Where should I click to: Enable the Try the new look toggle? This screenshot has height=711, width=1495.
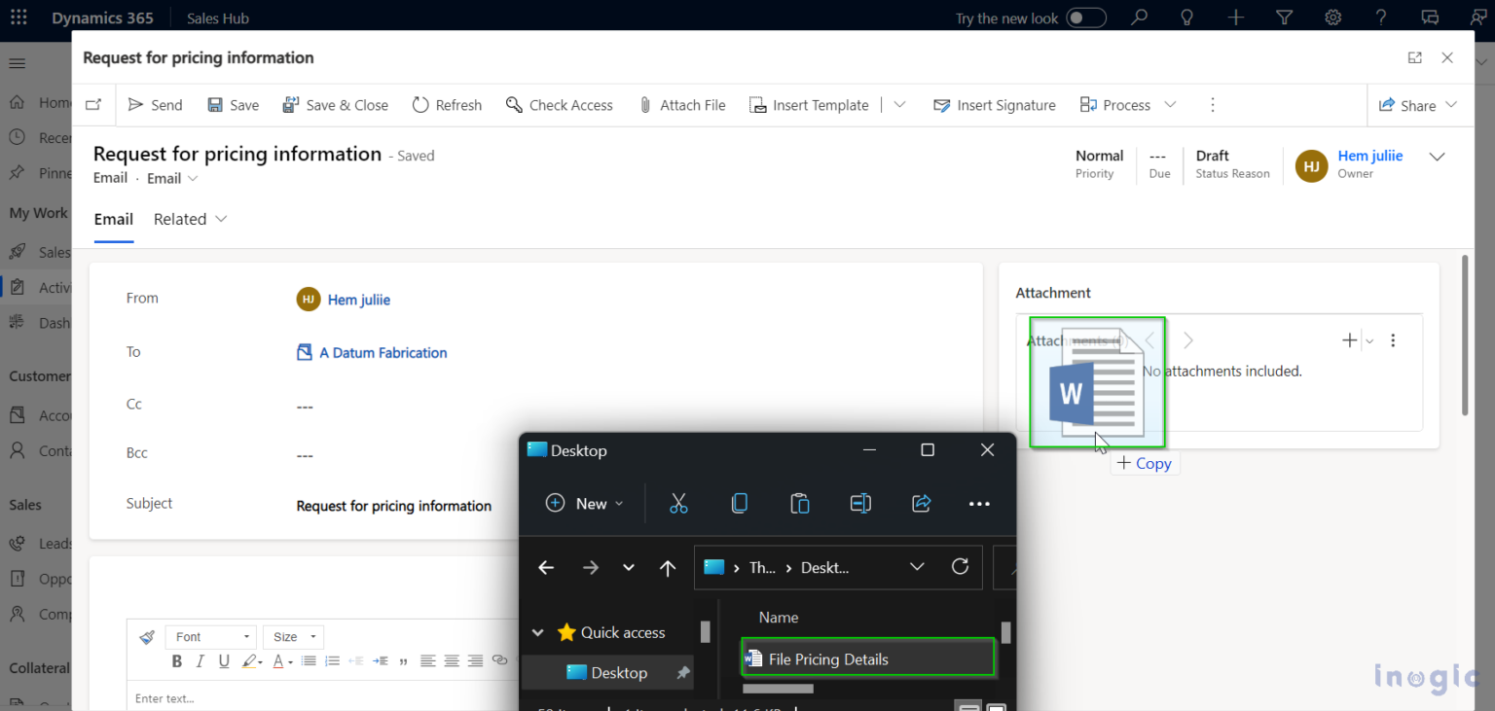point(1083,17)
